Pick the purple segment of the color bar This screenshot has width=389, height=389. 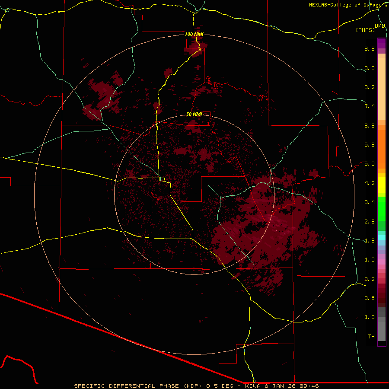tap(382, 43)
